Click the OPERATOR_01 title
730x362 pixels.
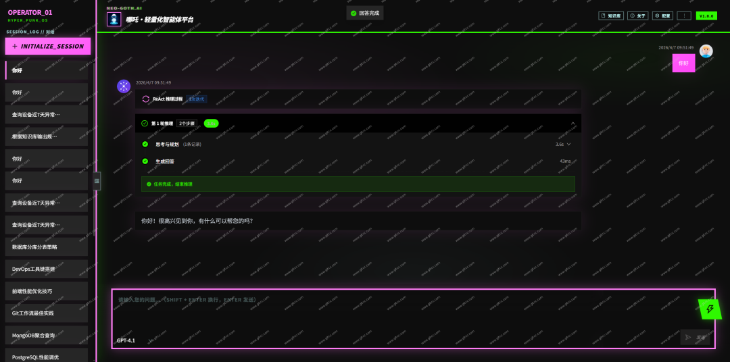30,13
